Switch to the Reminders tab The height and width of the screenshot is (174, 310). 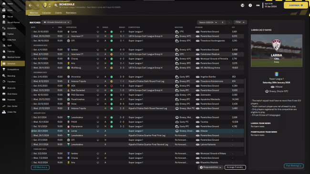click(x=71, y=13)
